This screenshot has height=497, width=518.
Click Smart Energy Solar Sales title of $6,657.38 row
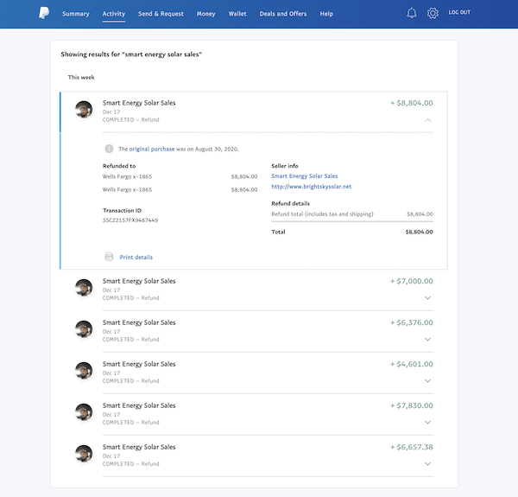pyautogui.click(x=139, y=447)
